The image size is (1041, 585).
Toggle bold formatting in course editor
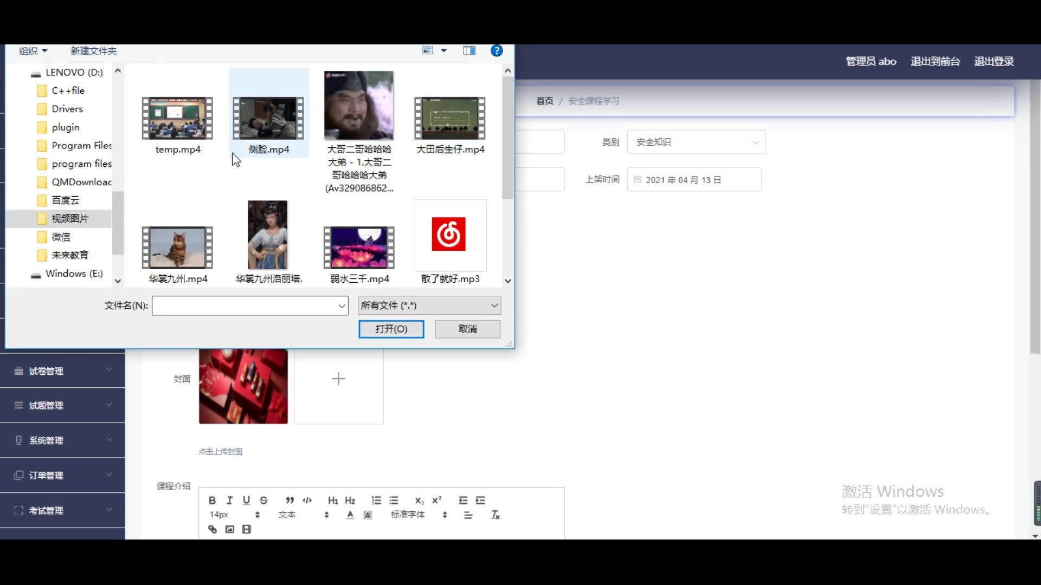pyautogui.click(x=212, y=500)
